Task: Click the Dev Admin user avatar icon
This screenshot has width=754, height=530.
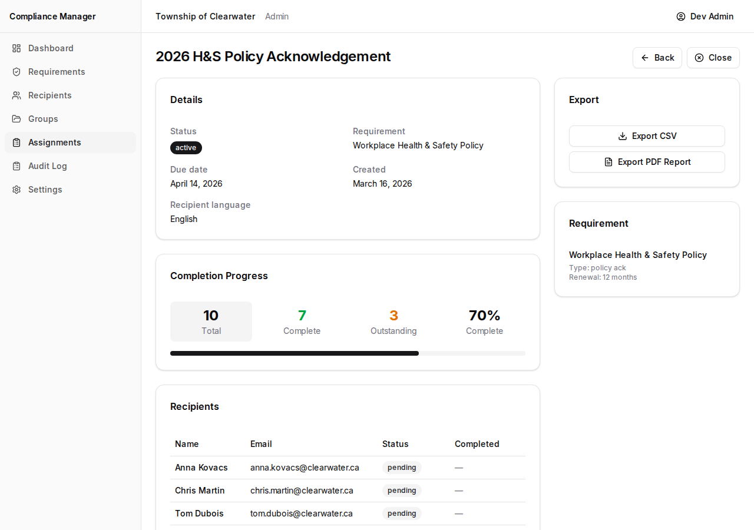Action: point(681,16)
